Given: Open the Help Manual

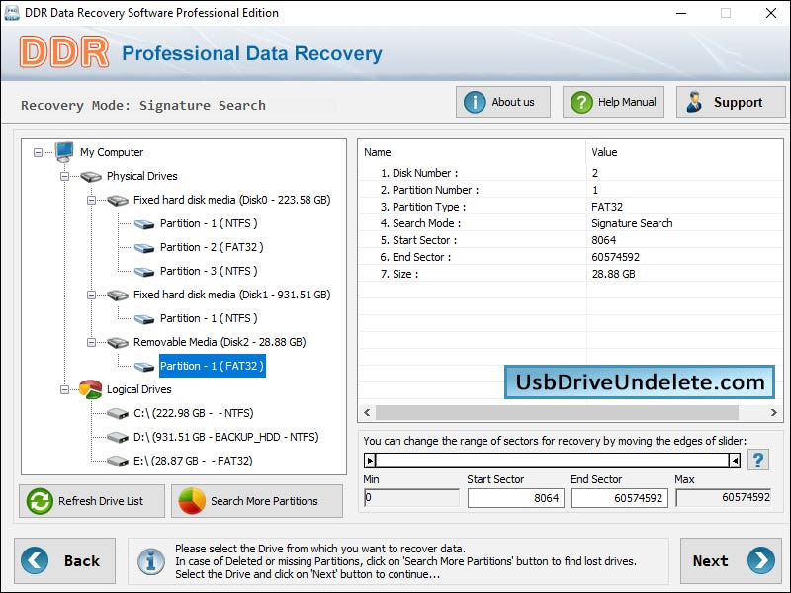Looking at the screenshot, I should click(613, 102).
